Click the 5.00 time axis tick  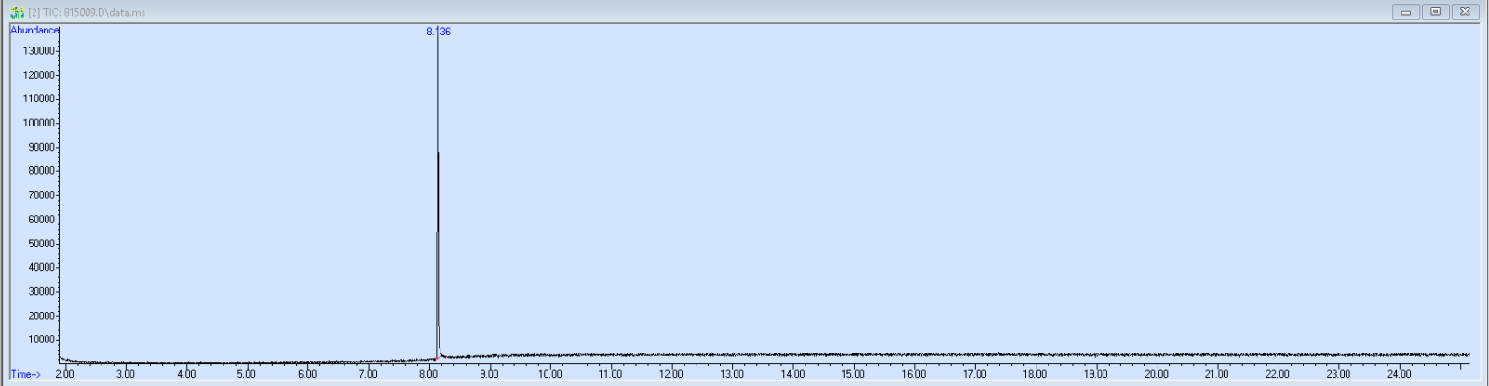(x=246, y=374)
